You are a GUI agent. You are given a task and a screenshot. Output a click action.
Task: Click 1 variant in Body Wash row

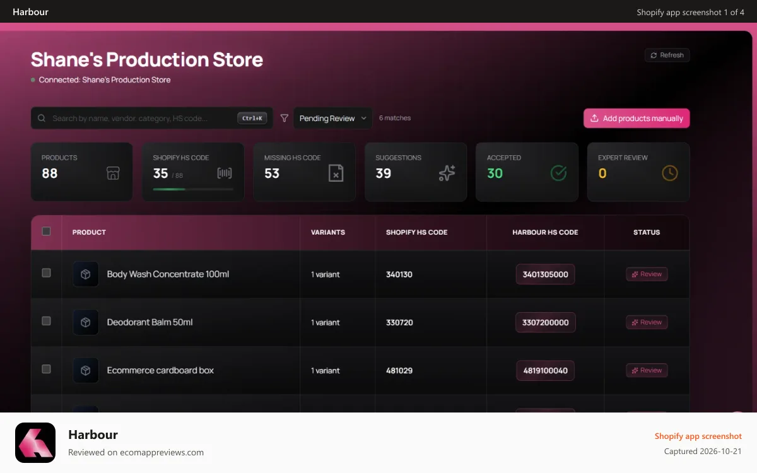tap(326, 274)
